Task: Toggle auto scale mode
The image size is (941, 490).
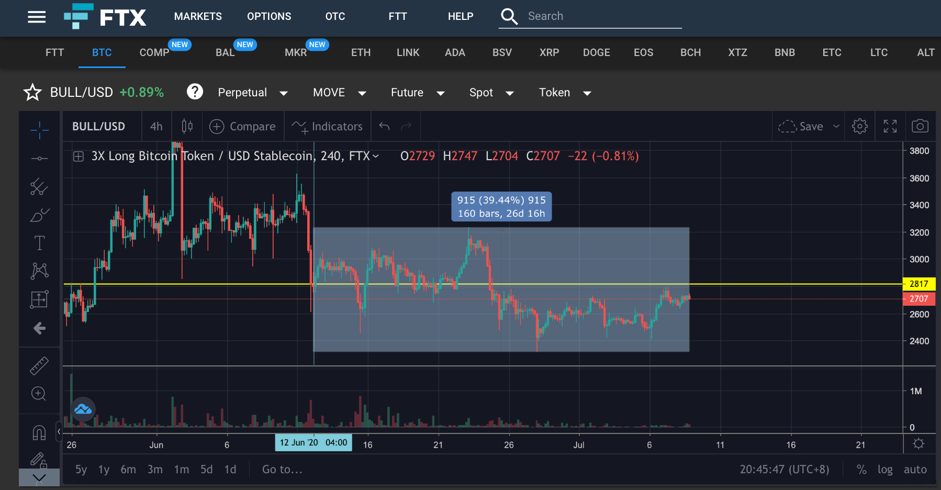Action: tap(915, 470)
